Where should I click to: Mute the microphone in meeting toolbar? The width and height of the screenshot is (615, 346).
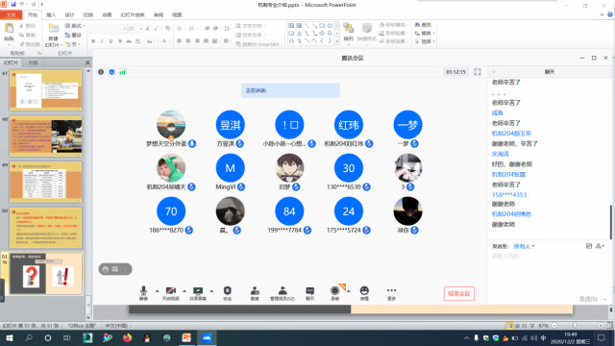(143, 293)
